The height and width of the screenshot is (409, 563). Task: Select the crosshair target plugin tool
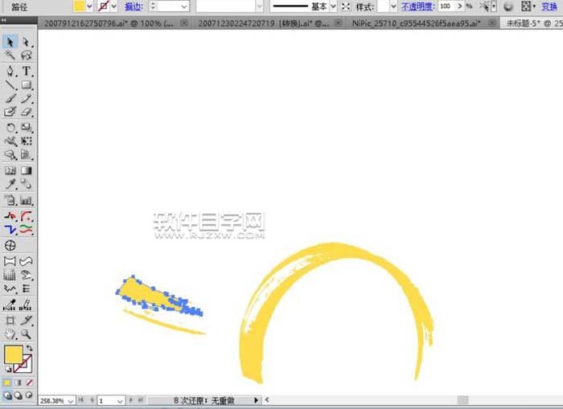coord(10,245)
